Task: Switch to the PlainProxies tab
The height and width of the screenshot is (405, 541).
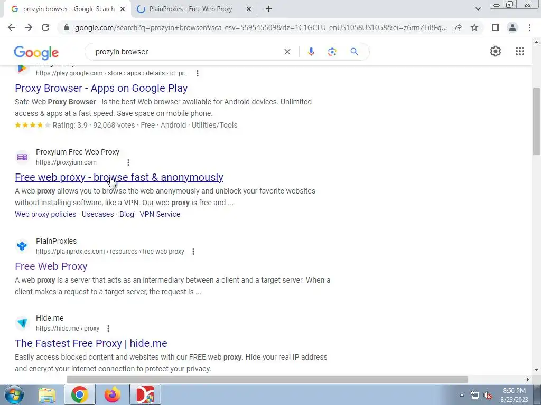Action: (190, 9)
